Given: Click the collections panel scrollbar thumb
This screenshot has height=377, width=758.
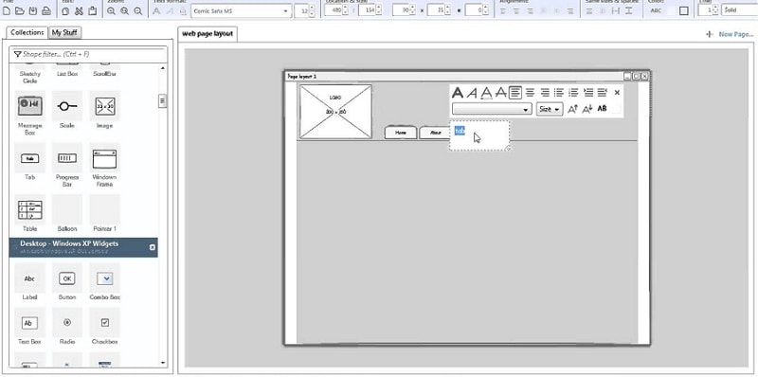Looking at the screenshot, I should click(x=162, y=100).
